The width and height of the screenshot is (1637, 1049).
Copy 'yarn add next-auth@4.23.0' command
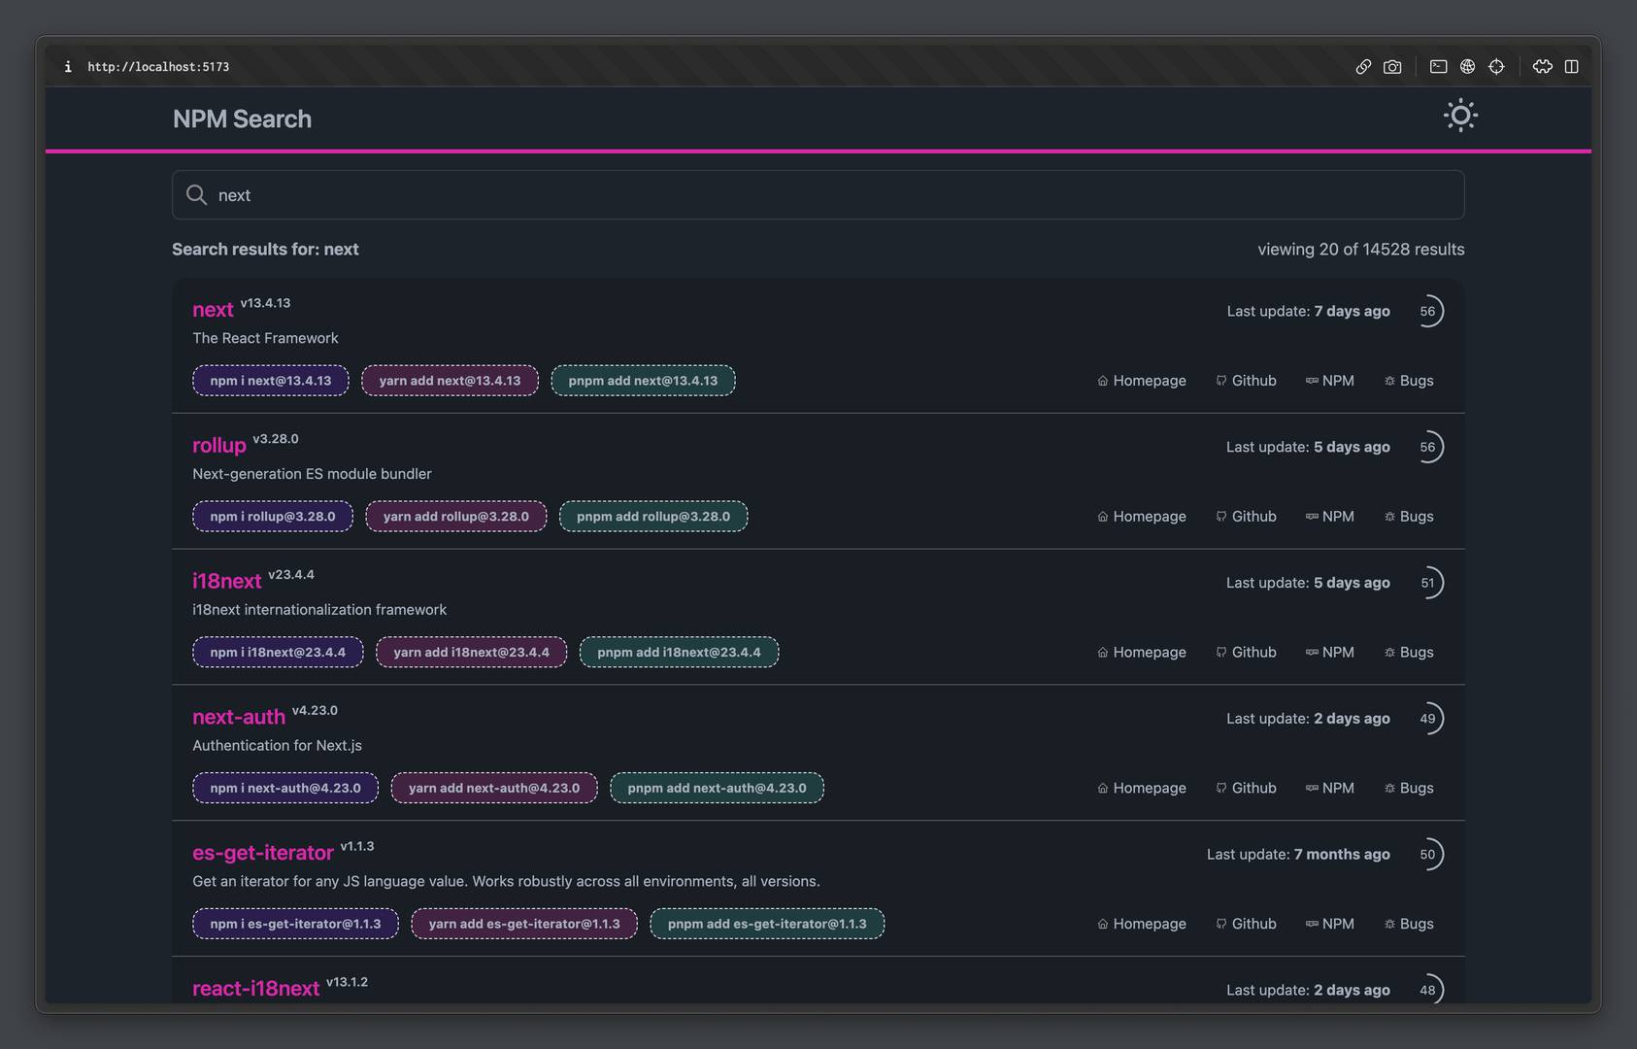pyautogui.click(x=494, y=788)
